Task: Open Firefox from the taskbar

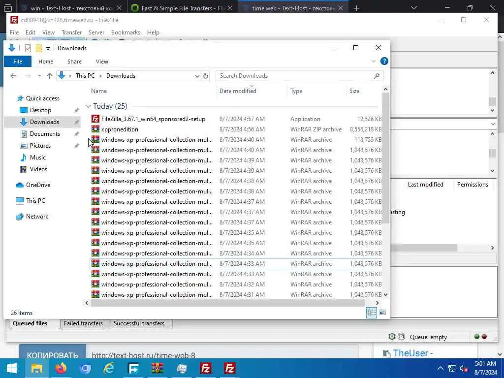Action: tap(61, 368)
